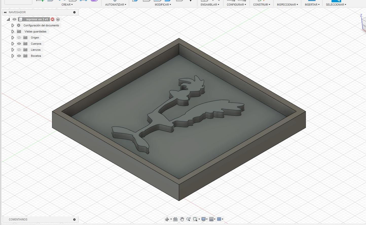
Task: Select the "Cuerpos" label
Action: [36, 44]
